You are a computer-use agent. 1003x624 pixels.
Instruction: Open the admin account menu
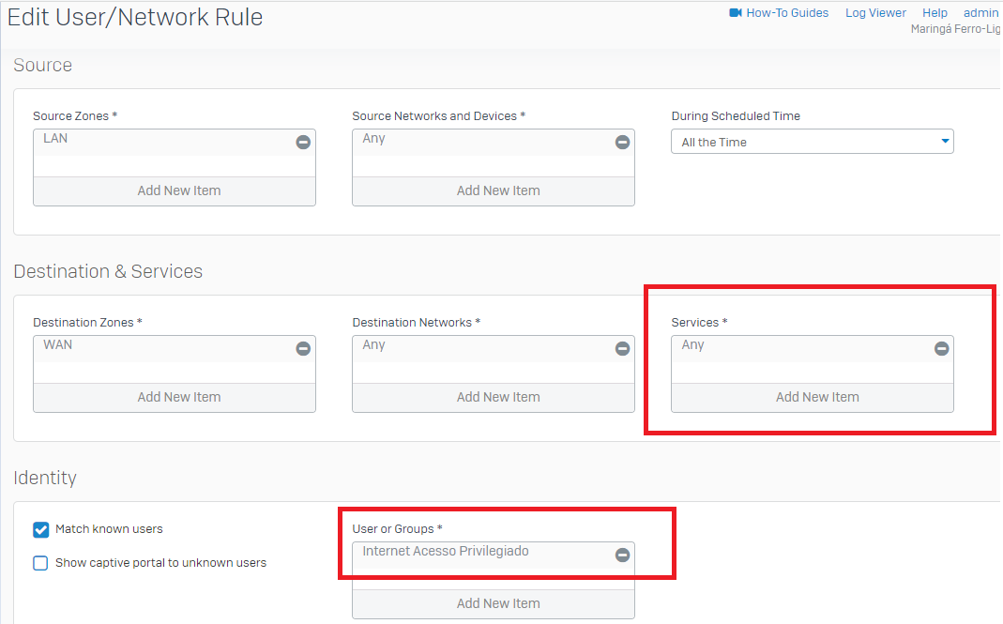tap(980, 13)
